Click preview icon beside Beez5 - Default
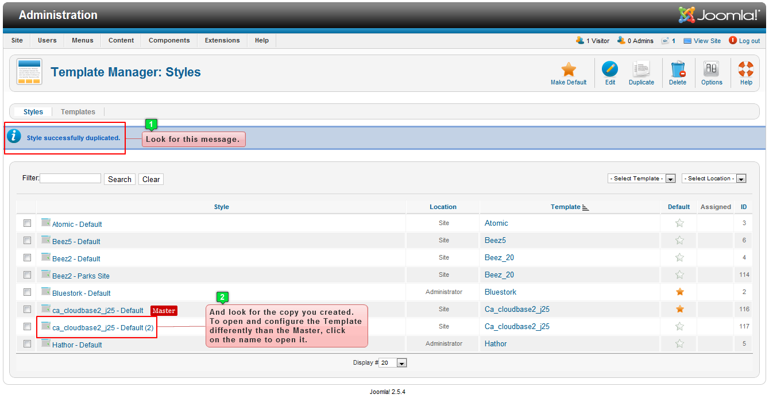769x398 pixels. pyautogui.click(x=46, y=239)
